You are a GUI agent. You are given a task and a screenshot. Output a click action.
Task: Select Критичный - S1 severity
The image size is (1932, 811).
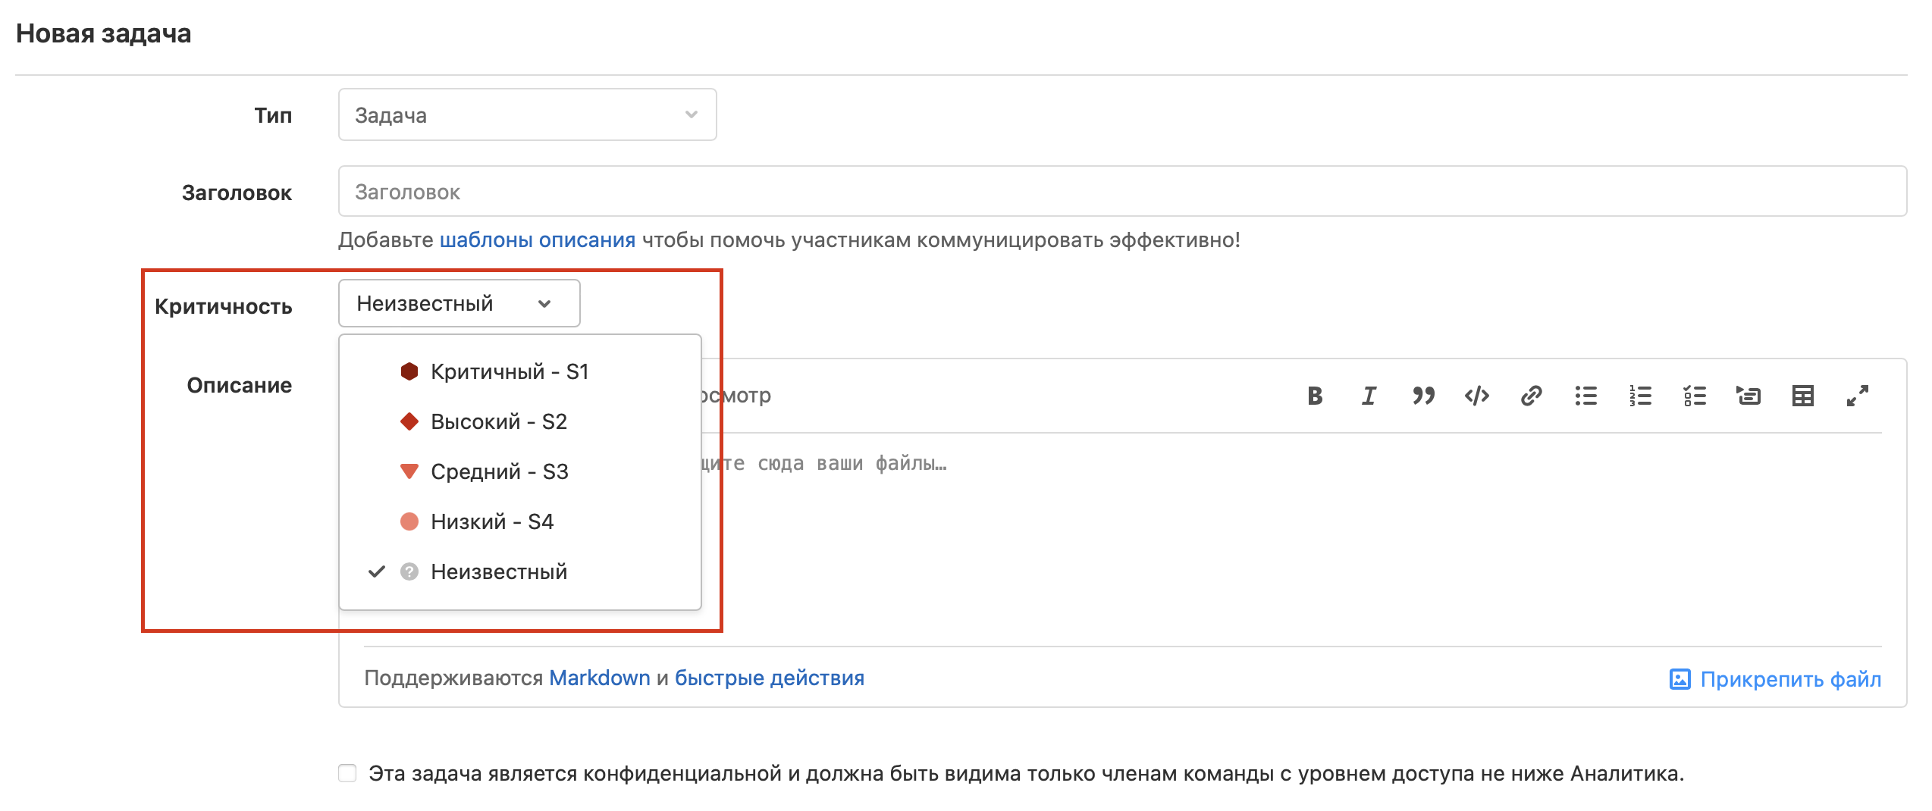[x=509, y=371]
